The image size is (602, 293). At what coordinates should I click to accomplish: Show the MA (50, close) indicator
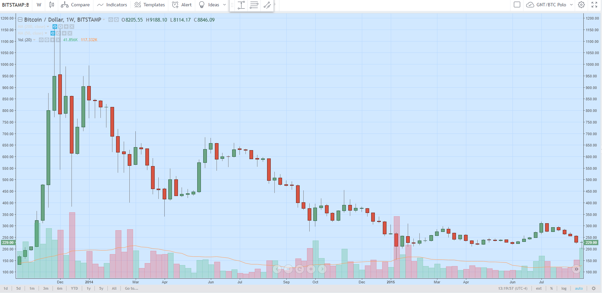(53, 33)
